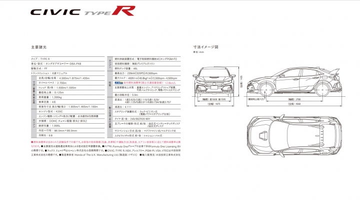Click the DOHC チェーン駆動 valve row
Viewport: 360px width, 200px height.
pyautogui.click(x=71, y=121)
